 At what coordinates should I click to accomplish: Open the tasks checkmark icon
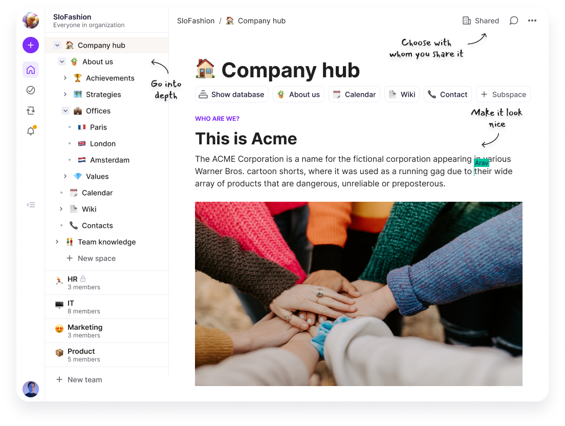coord(31,90)
